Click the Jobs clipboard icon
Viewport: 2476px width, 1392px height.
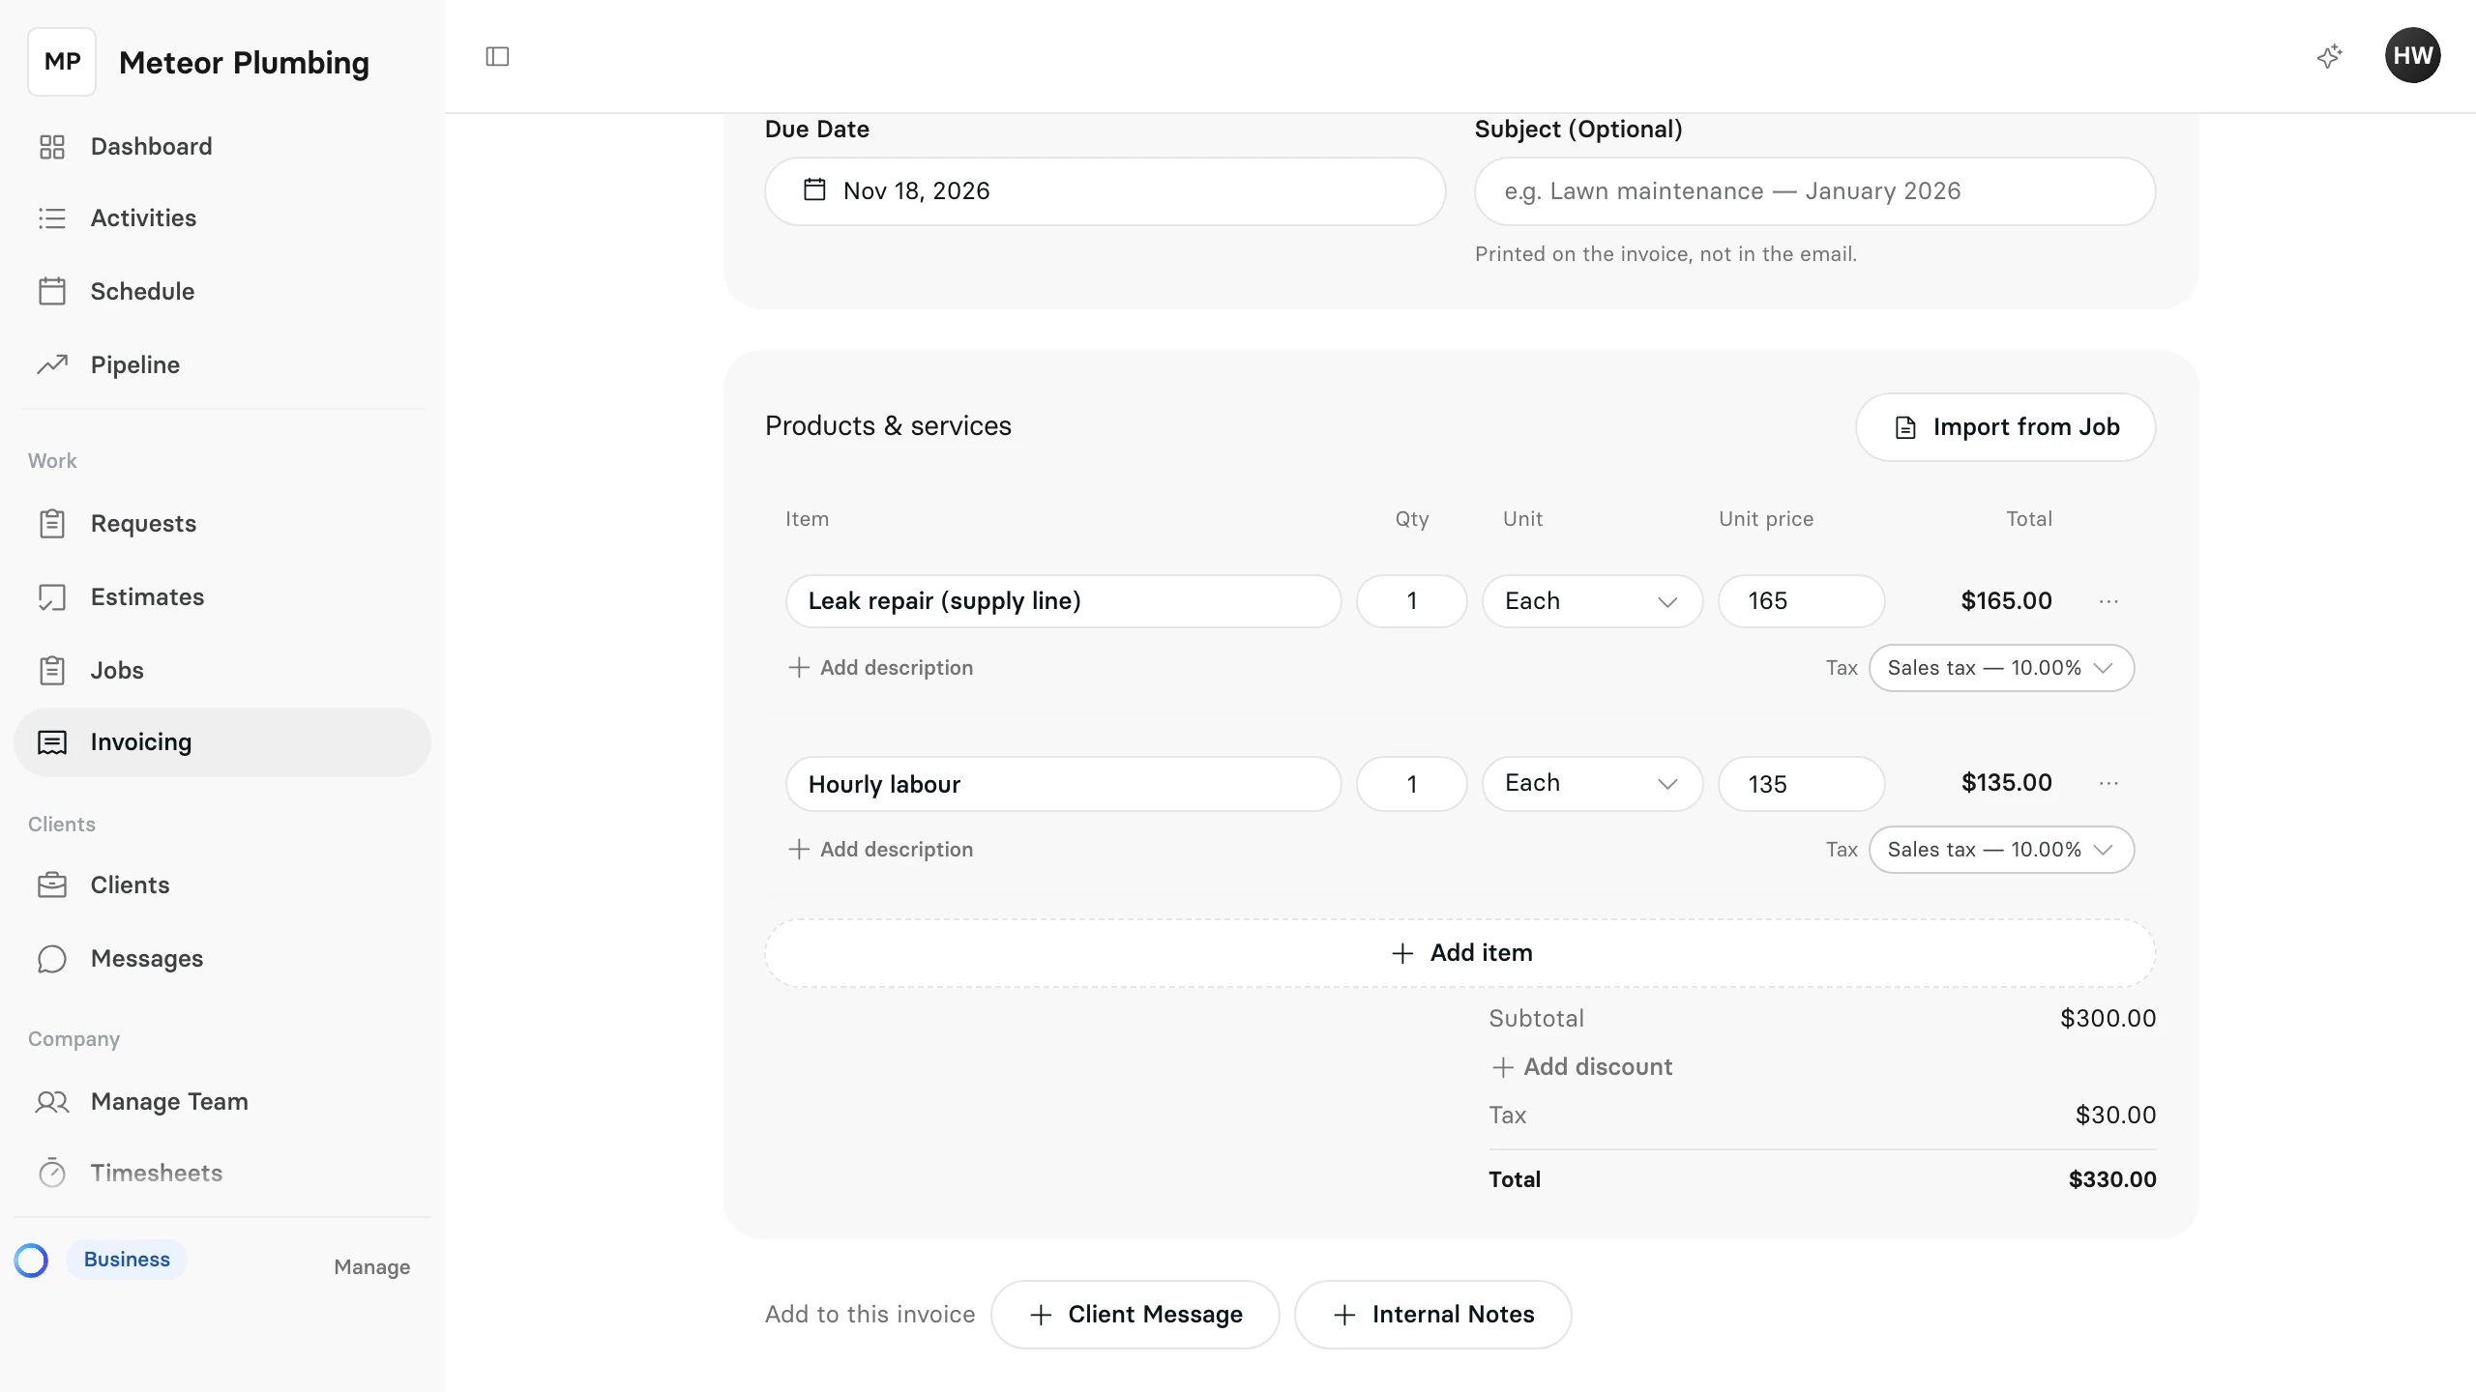(x=52, y=670)
